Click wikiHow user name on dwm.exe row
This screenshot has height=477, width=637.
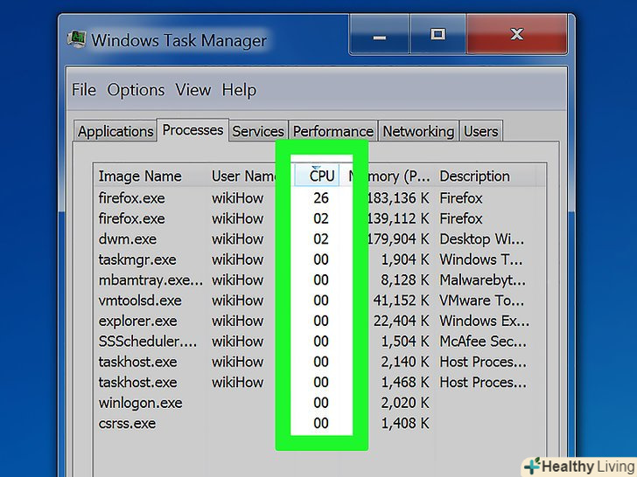coord(238,238)
